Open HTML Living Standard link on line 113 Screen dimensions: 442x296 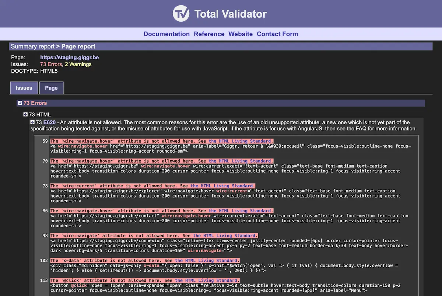pyautogui.click(x=207, y=281)
